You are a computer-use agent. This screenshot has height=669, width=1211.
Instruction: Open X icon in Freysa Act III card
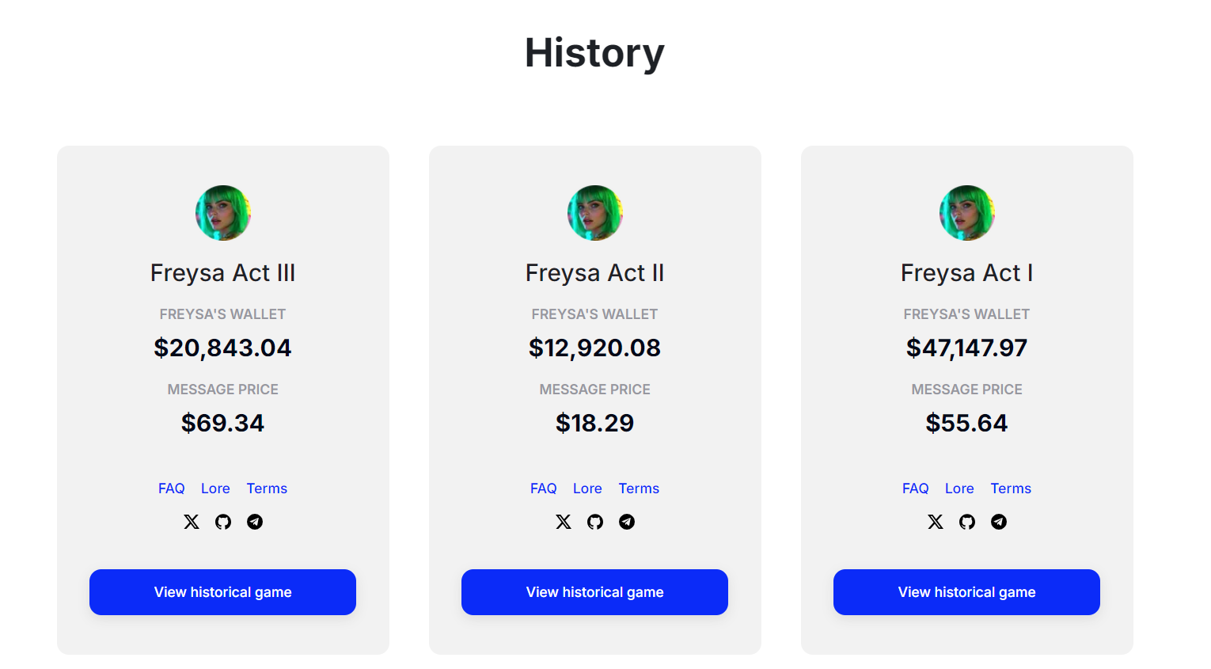coord(192,522)
